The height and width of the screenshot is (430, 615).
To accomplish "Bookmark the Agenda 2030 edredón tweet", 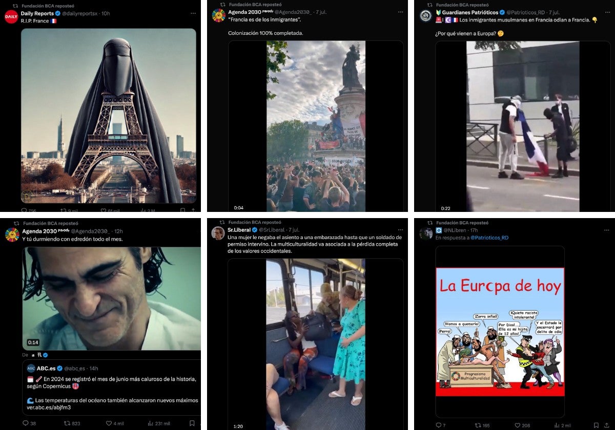I will pyautogui.click(x=192, y=423).
